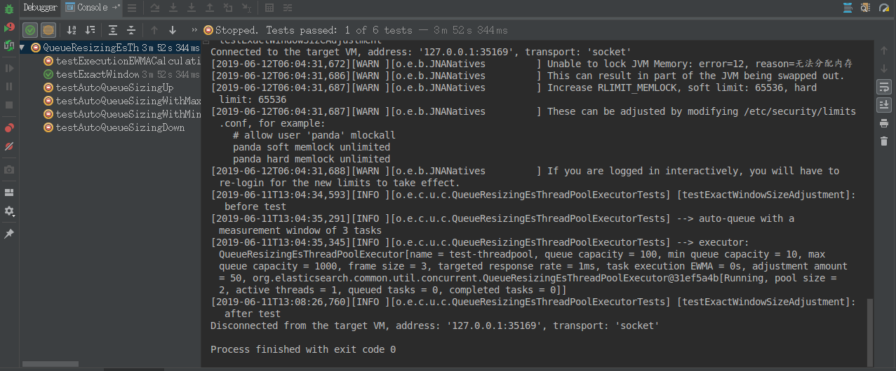Click the Mute Breakpoints icon

click(9, 146)
